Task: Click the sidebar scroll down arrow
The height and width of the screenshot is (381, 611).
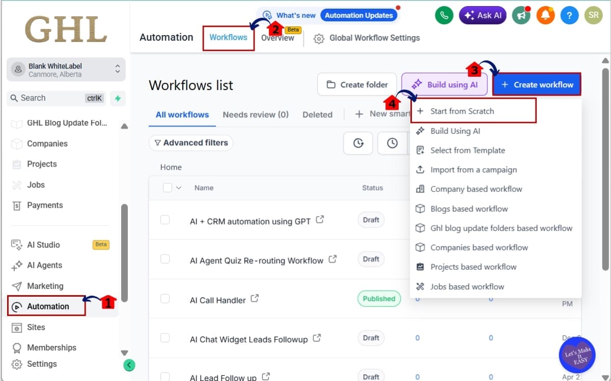Action: tap(124, 353)
